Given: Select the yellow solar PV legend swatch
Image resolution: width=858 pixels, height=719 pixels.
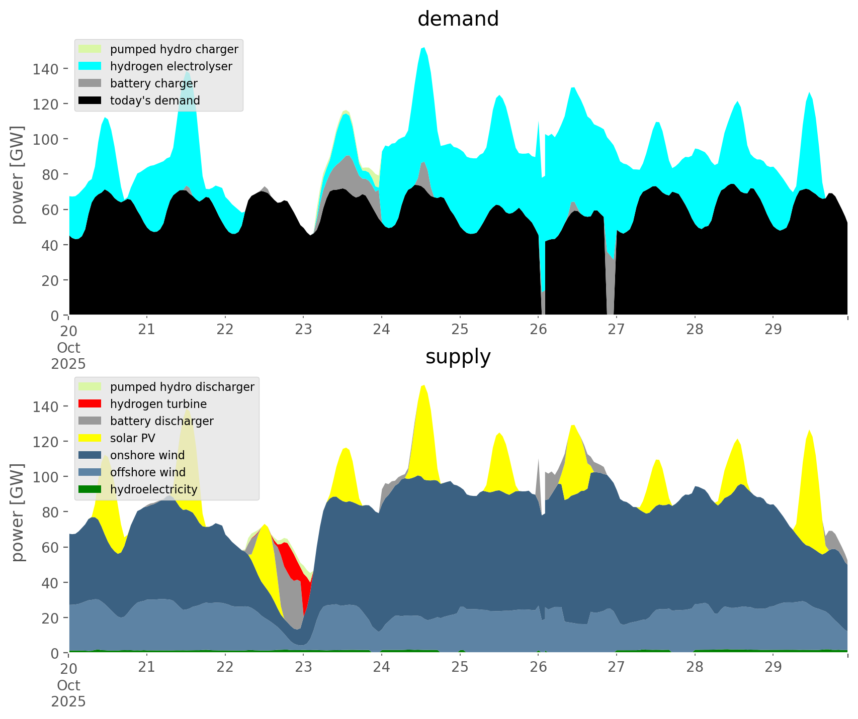Looking at the screenshot, I should click(x=90, y=438).
